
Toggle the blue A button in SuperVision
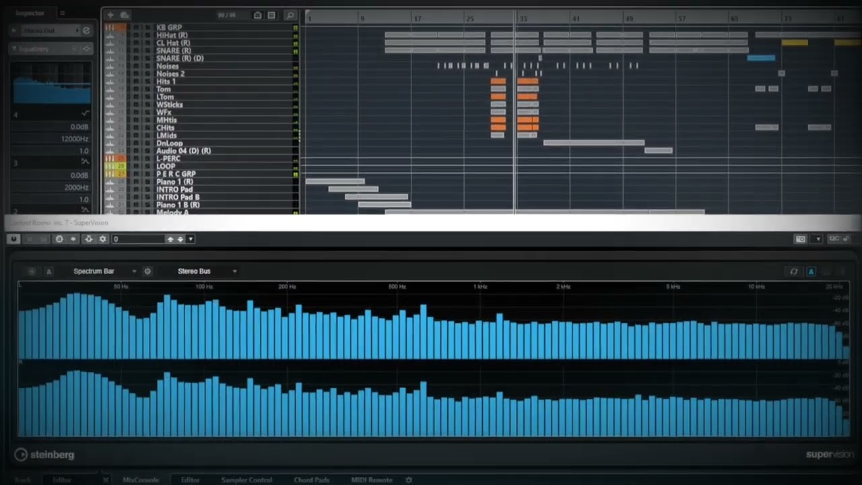(811, 271)
